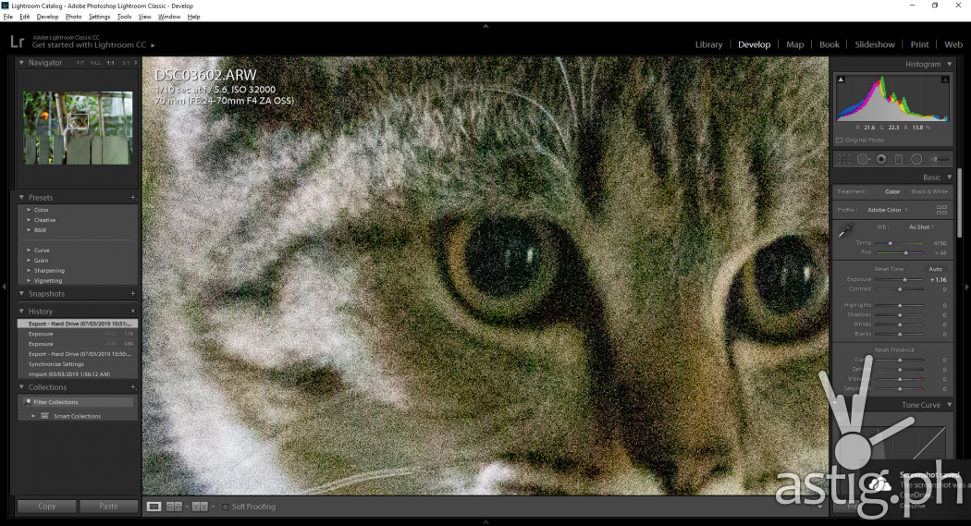Clear history with the X icon

coord(132,311)
